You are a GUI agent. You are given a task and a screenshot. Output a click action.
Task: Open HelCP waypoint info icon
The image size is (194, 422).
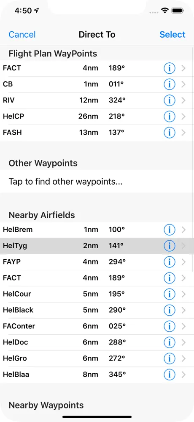pyautogui.click(x=170, y=117)
